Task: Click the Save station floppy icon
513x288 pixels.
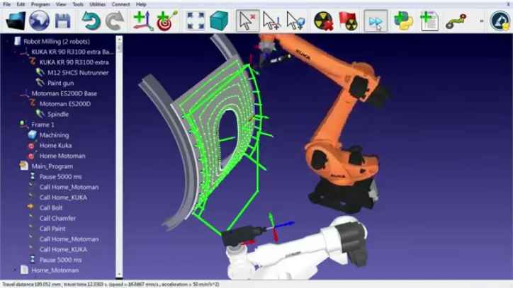Action: (62, 21)
